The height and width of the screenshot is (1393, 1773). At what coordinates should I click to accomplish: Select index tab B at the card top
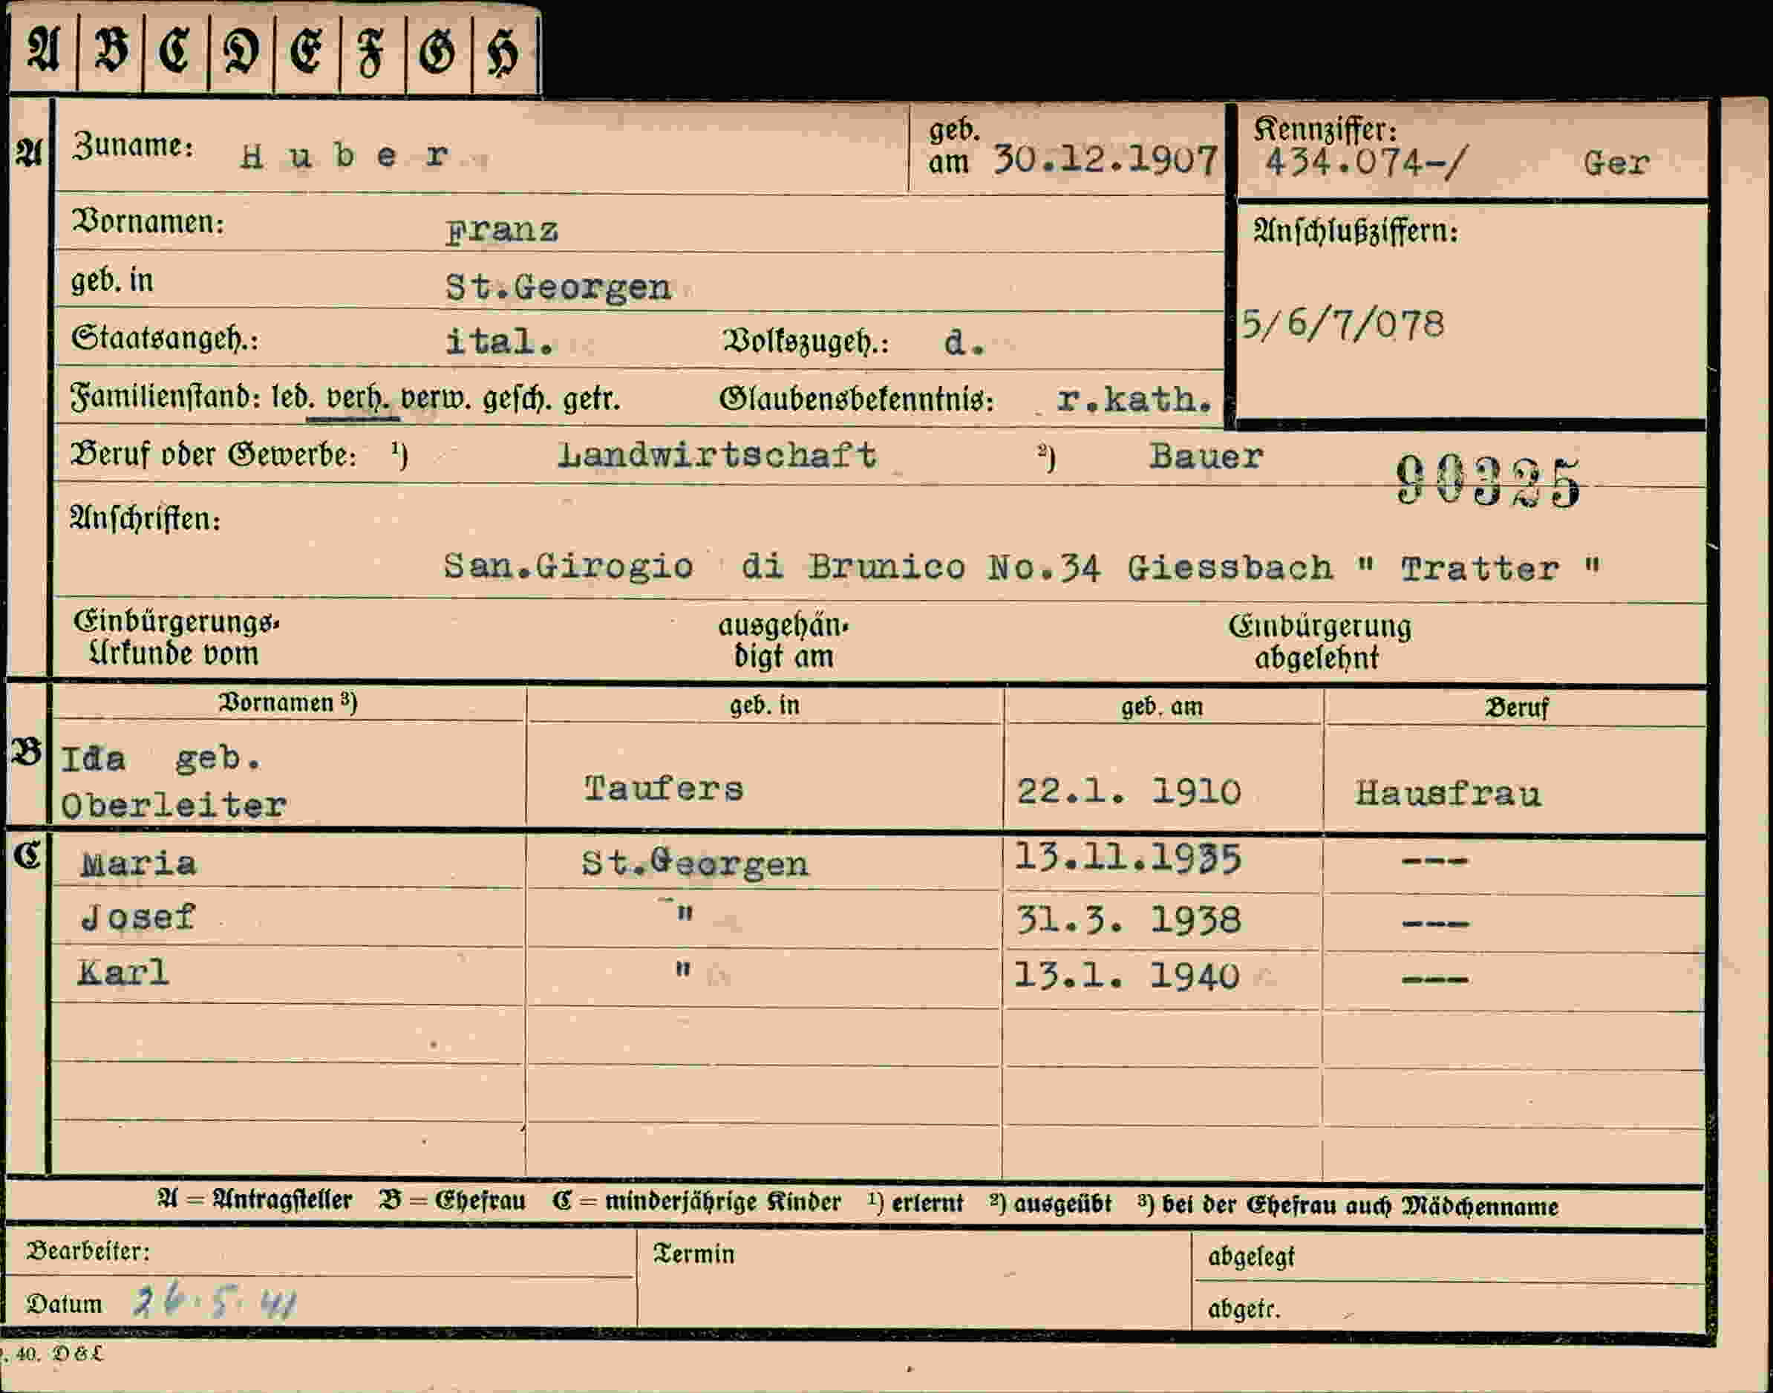pyautogui.click(x=111, y=50)
